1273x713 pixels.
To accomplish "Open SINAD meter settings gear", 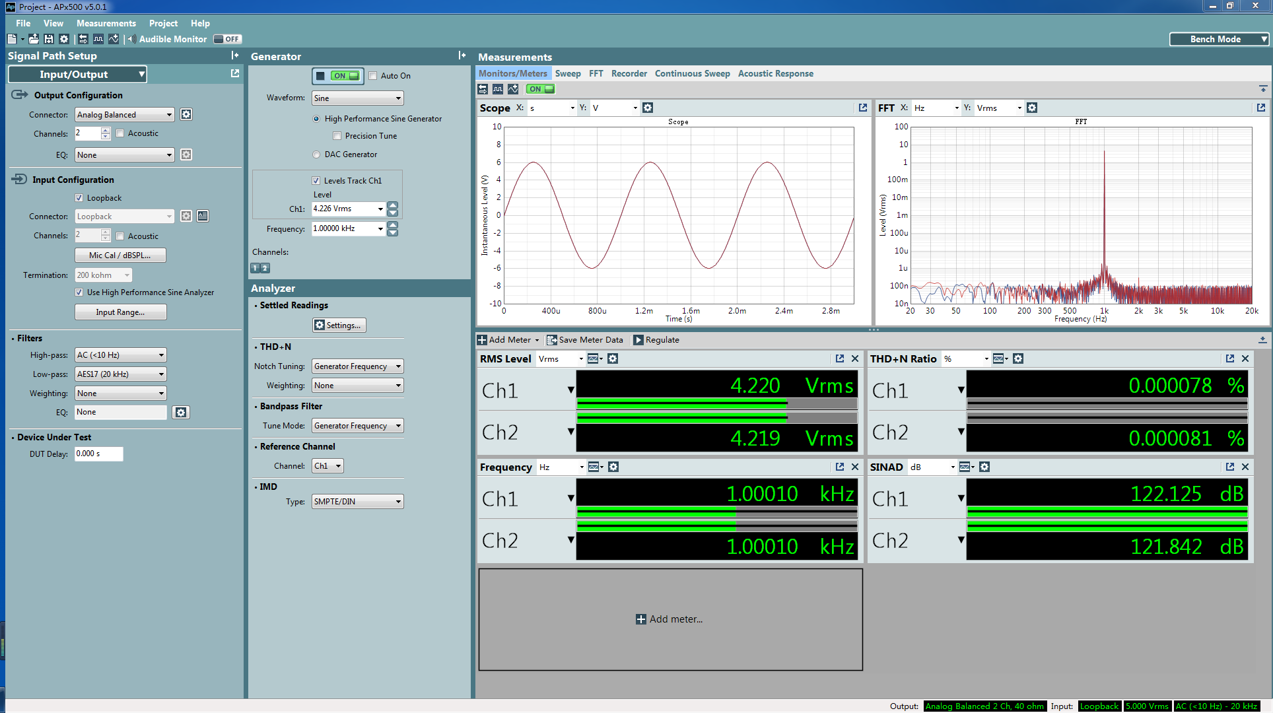I will point(984,467).
